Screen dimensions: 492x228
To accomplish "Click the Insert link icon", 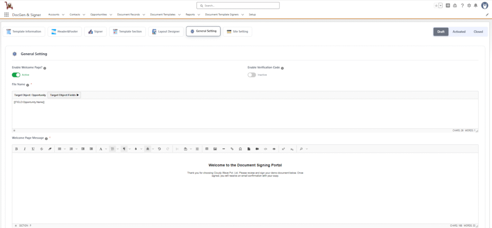I will tap(232, 149).
